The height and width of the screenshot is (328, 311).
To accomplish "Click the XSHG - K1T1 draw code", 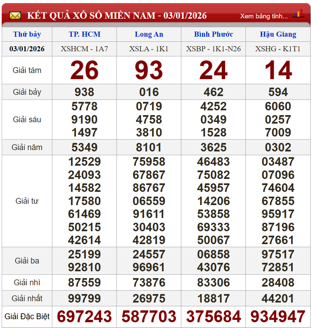I will point(278,49).
